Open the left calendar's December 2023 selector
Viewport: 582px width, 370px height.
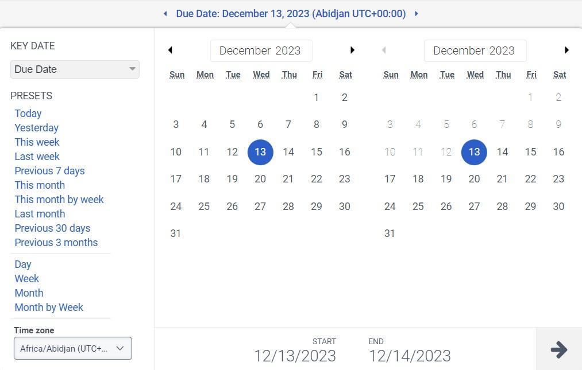pyautogui.click(x=261, y=50)
